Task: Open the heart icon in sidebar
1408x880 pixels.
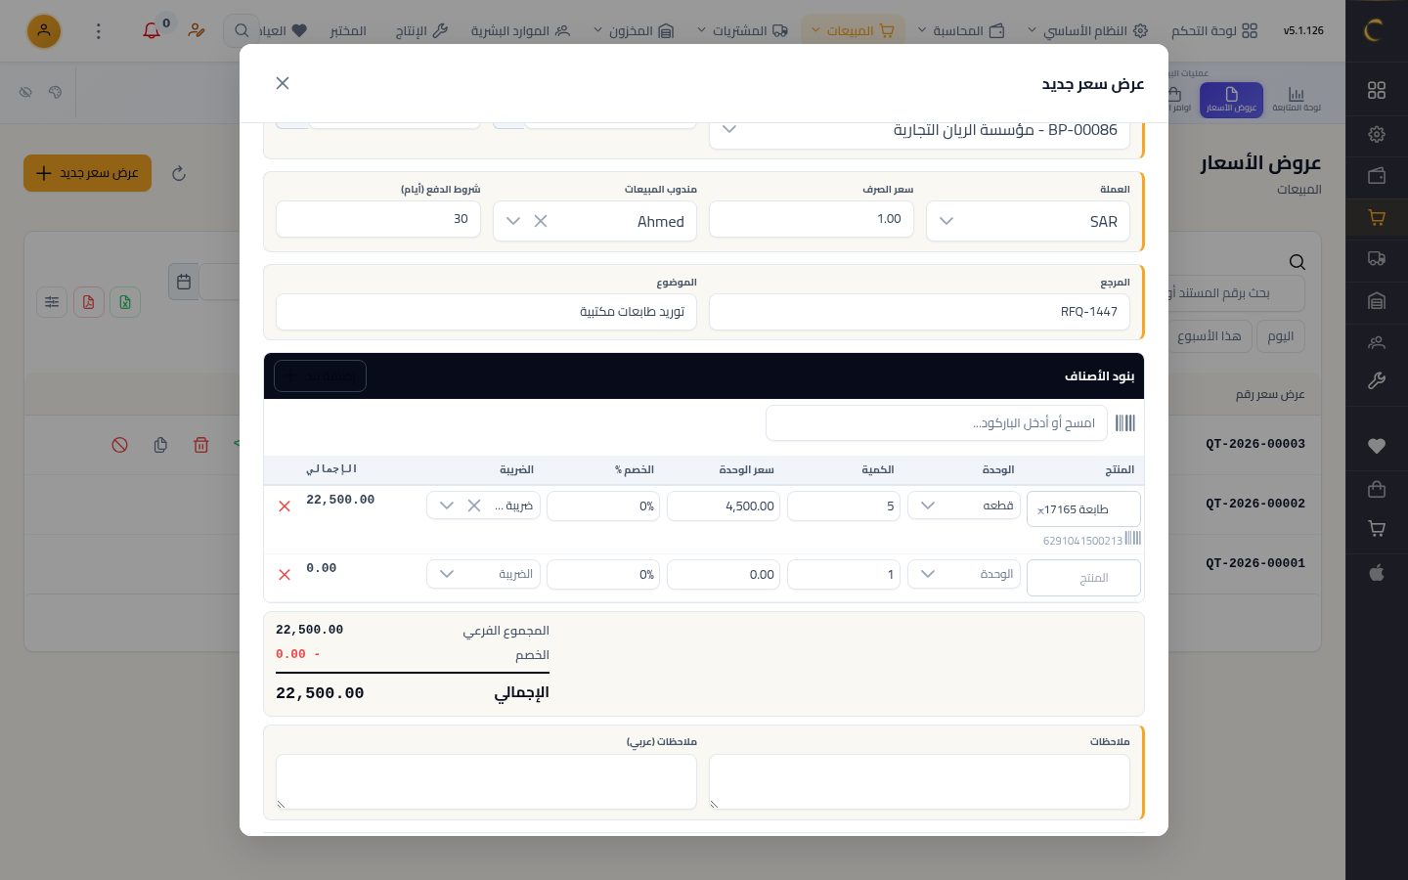Action: pyautogui.click(x=1377, y=446)
